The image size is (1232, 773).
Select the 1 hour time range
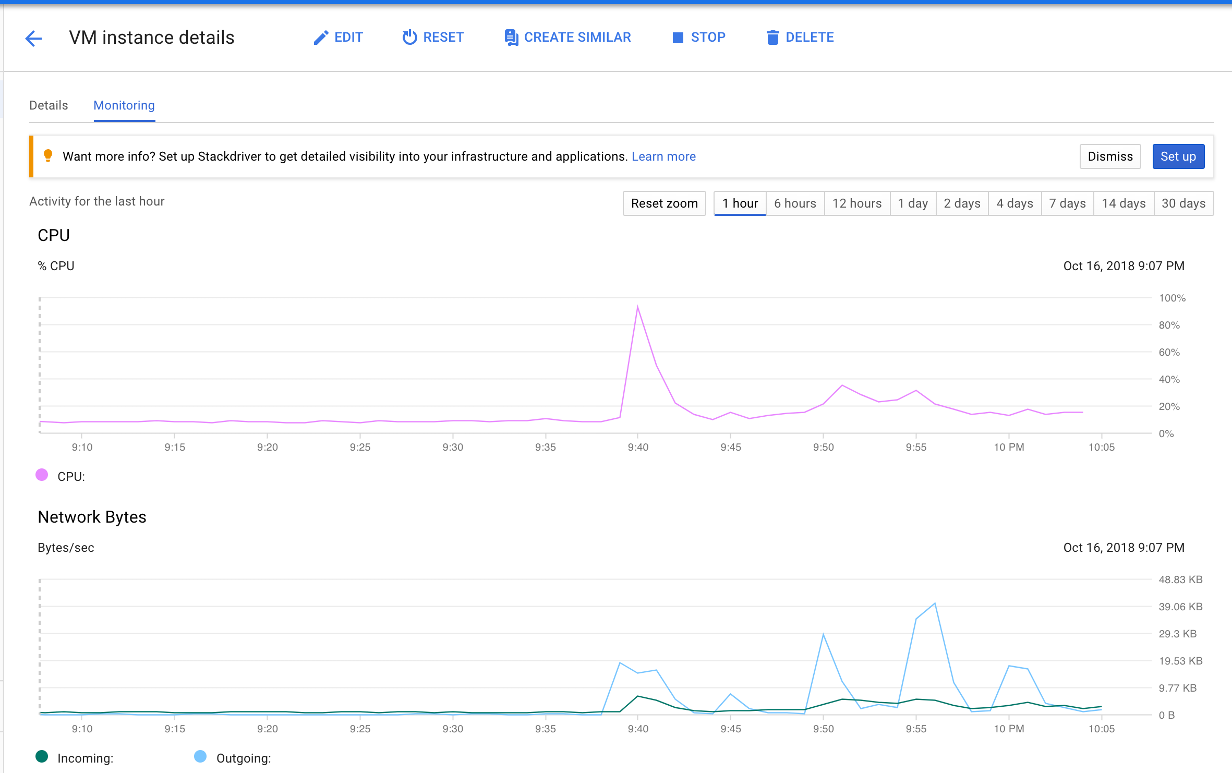click(740, 203)
